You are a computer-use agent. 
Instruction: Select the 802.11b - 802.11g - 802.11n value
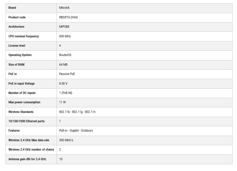click(77, 112)
